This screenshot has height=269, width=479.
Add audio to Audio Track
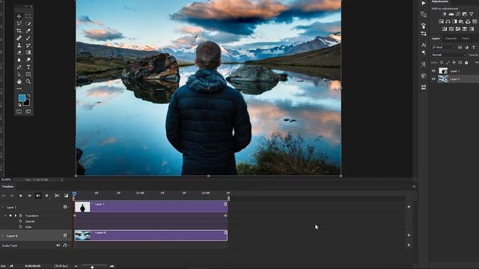tap(409, 245)
